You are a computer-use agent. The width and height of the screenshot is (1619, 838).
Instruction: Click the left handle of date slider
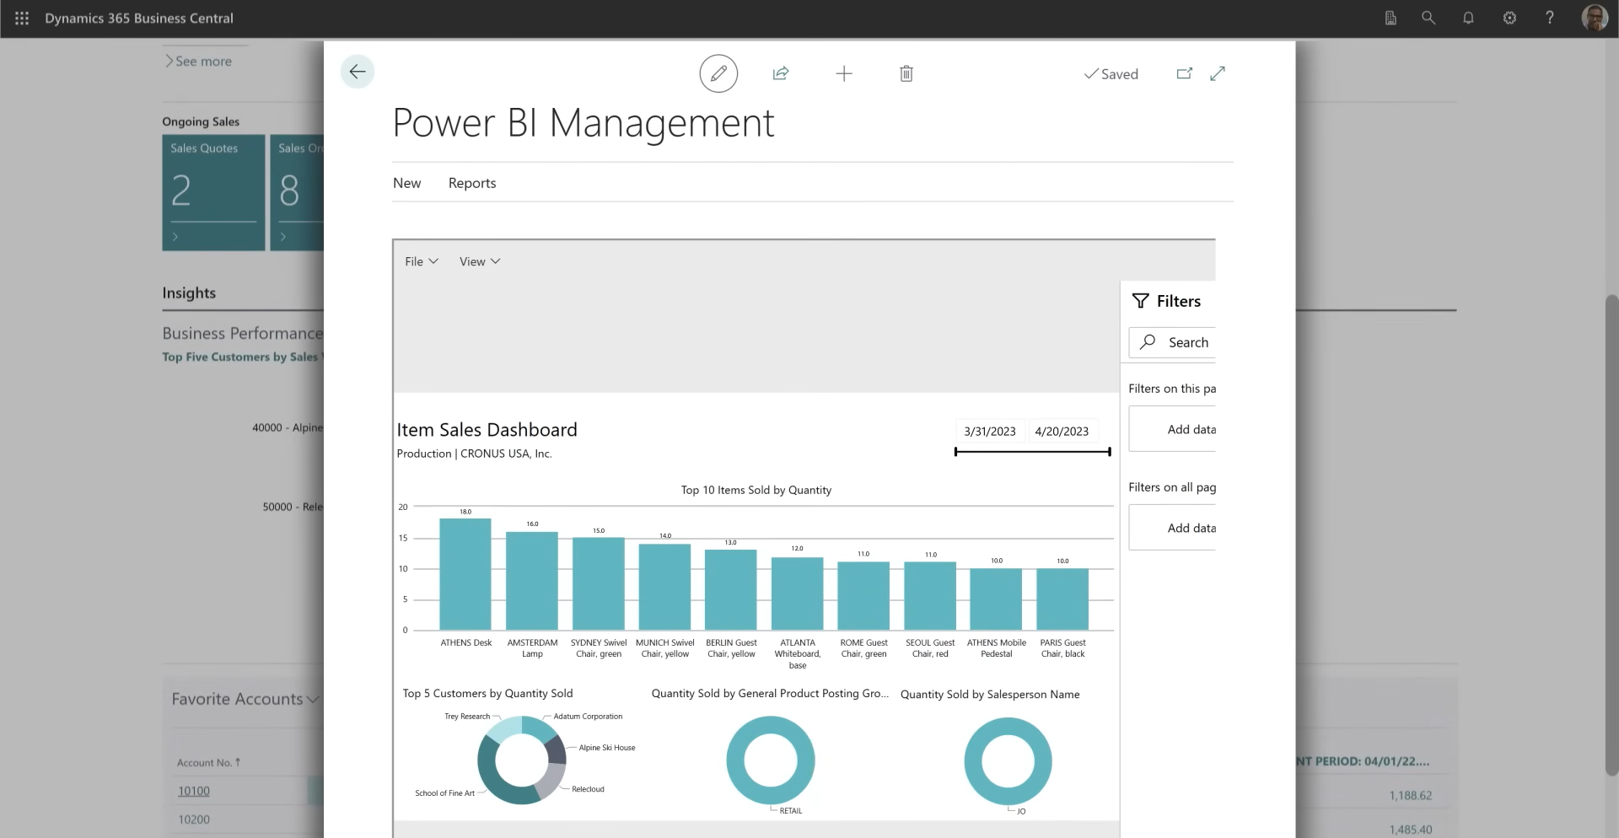pyautogui.click(x=955, y=452)
